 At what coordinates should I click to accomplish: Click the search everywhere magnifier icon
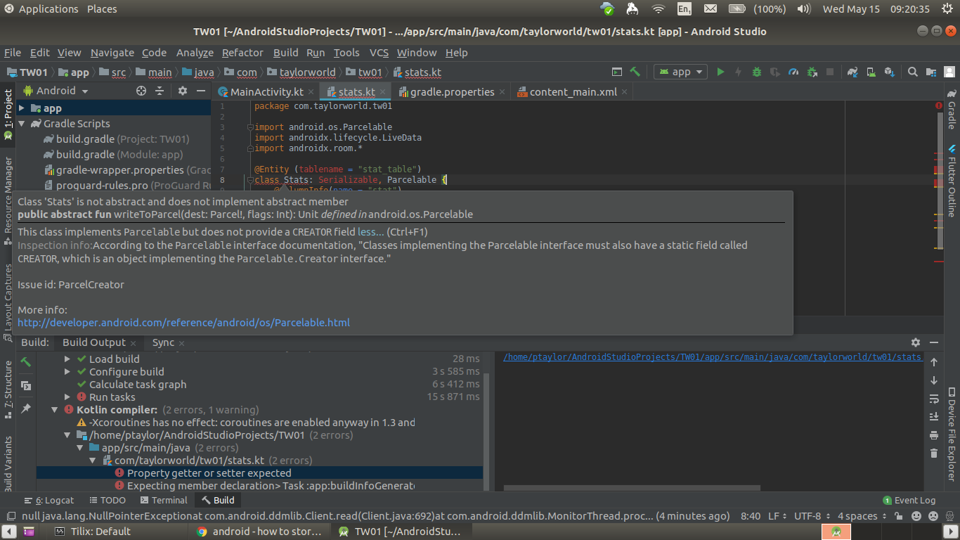(912, 72)
